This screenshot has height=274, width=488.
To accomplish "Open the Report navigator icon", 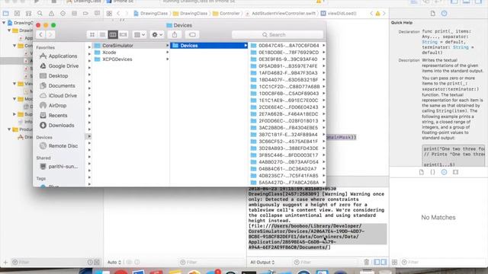I will click(x=97, y=14).
